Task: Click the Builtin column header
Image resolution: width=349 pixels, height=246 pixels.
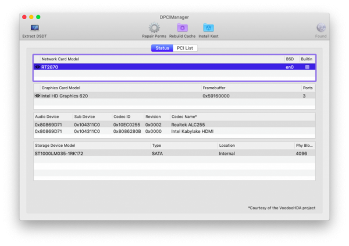Action: (307, 59)
